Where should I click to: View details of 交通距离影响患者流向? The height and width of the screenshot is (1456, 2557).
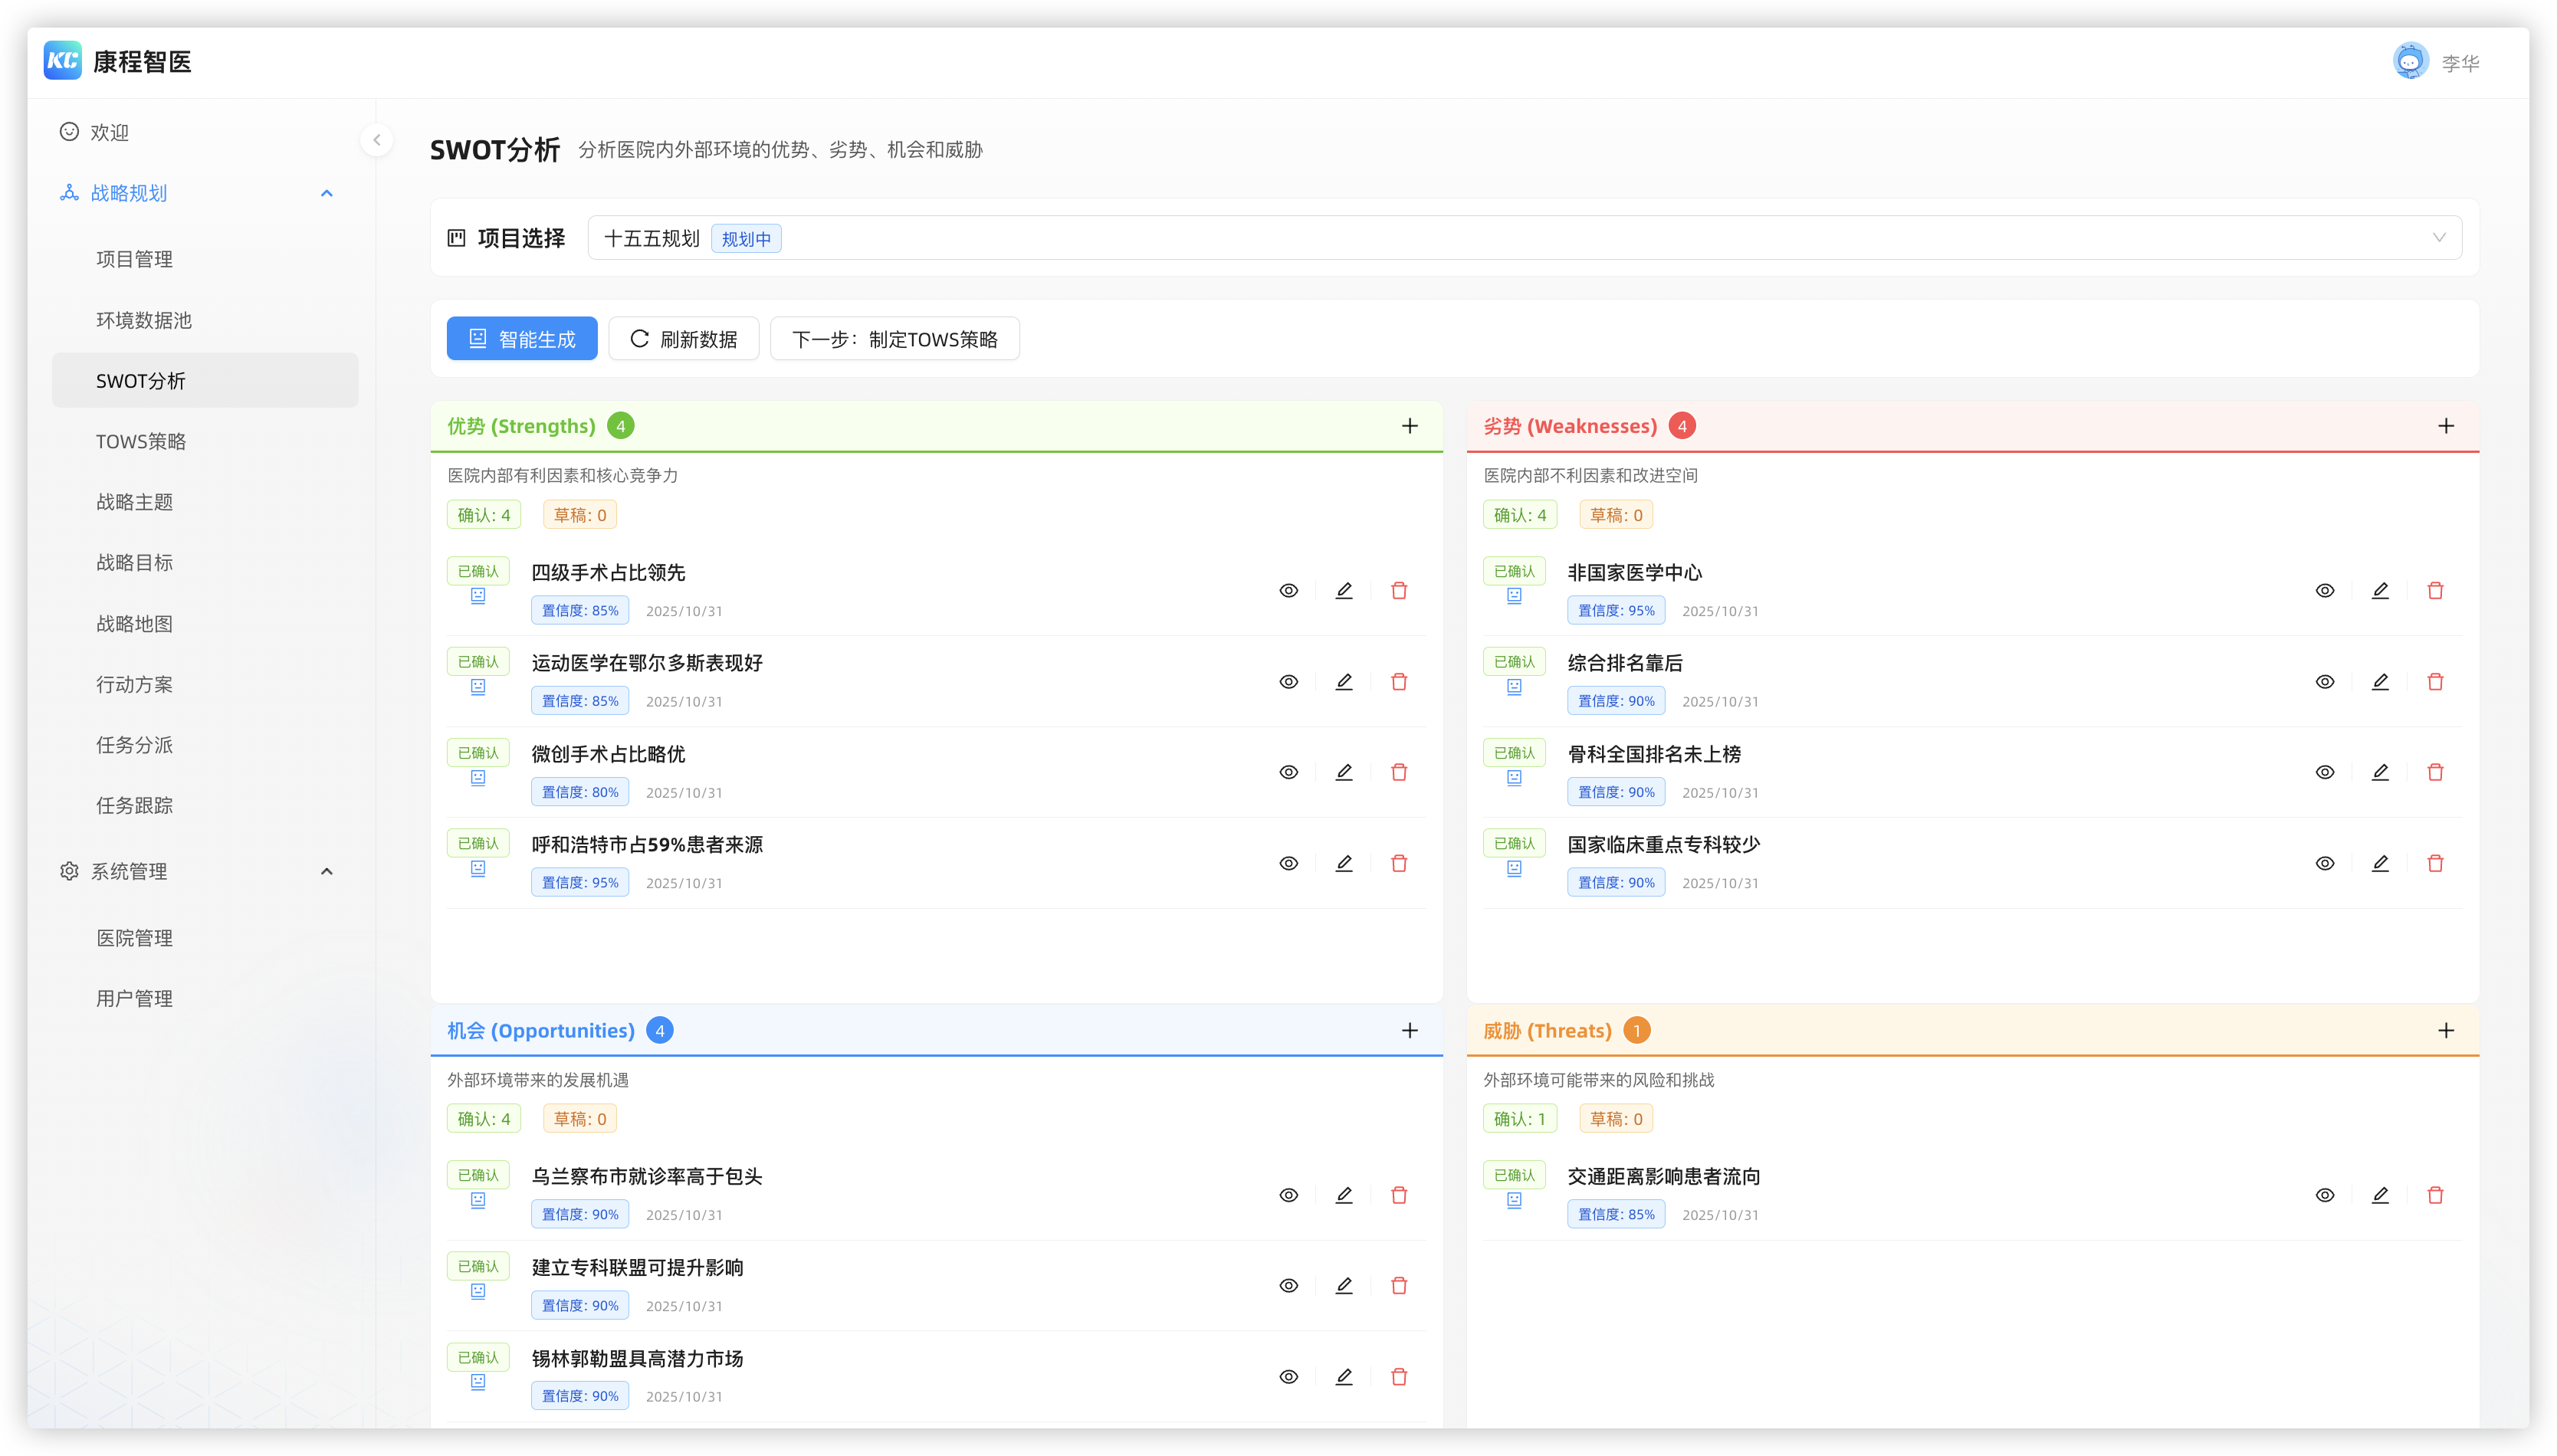(x=2325, y=1195)
